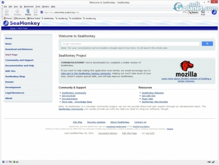The height and width of the screenshot is (165, 219).
Task: Click the Stop loading button
Action: click(x=35, y=12)
